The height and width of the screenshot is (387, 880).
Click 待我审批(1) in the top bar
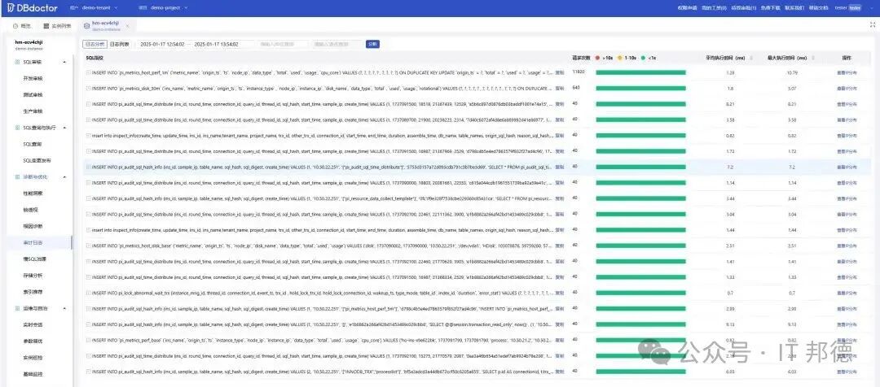click(x=744, y=8)
